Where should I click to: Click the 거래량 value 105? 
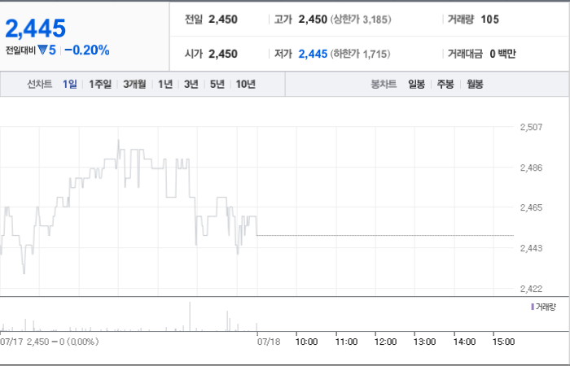tap(489, 20)
